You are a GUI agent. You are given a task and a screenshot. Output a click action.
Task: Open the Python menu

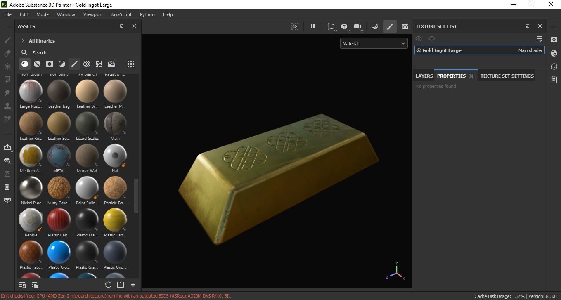click(x=147, y=14)
